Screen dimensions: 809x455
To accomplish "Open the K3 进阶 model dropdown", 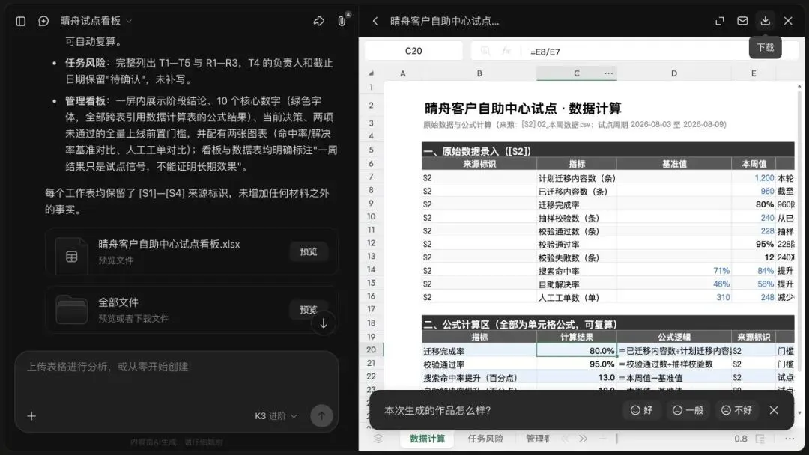I will 276,416.
